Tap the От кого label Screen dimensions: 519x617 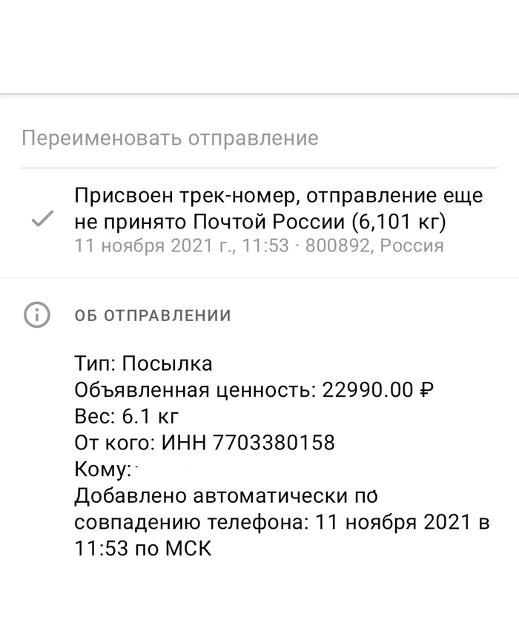(115, 443)
